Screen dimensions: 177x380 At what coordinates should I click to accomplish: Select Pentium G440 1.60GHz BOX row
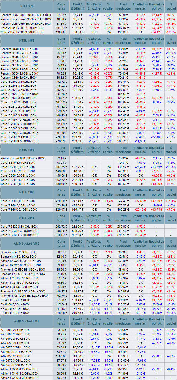pyautogui.click(x=88, y=49)
